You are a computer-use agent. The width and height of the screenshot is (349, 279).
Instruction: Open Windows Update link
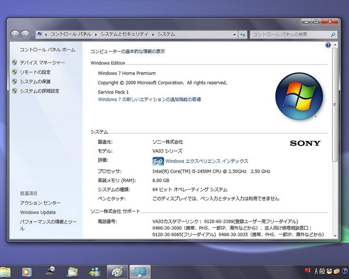38,212
